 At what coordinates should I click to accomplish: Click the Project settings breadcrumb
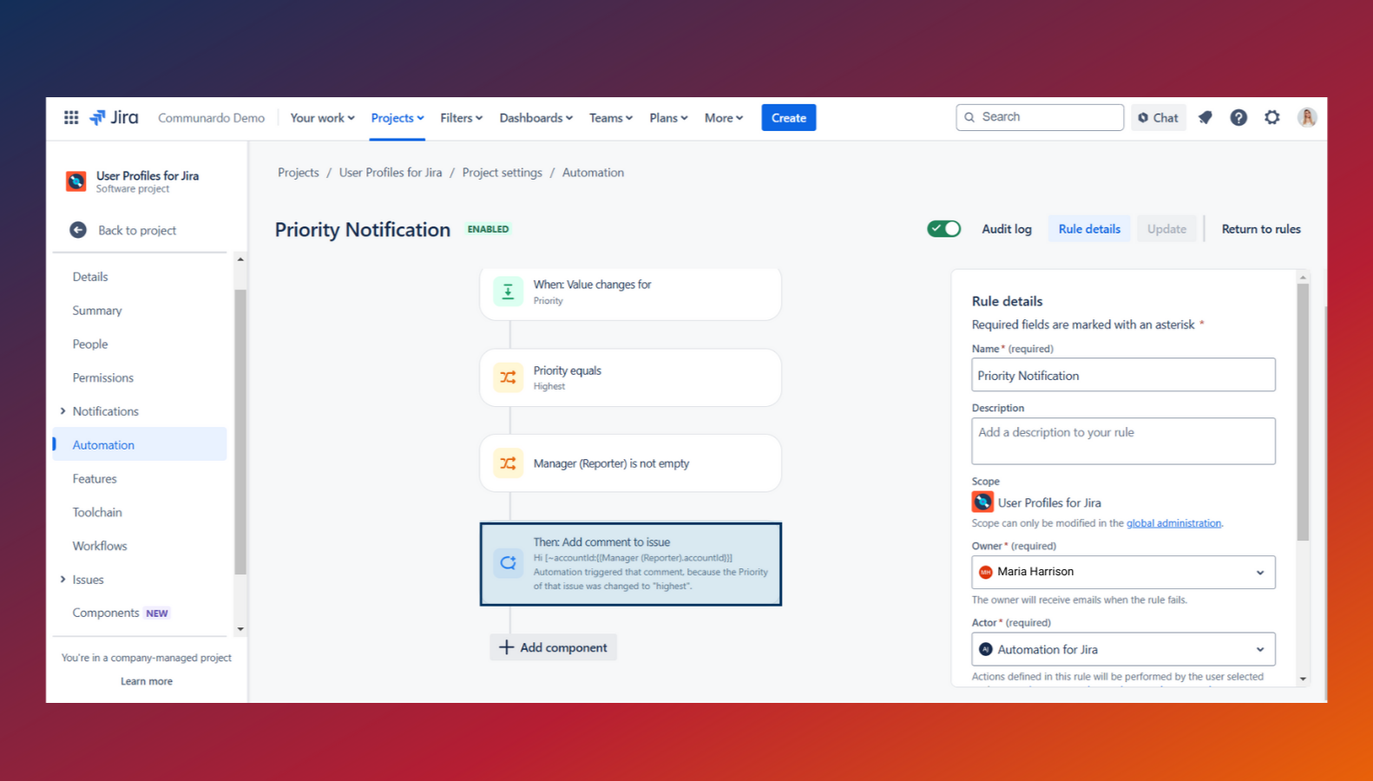pos(503,173)
